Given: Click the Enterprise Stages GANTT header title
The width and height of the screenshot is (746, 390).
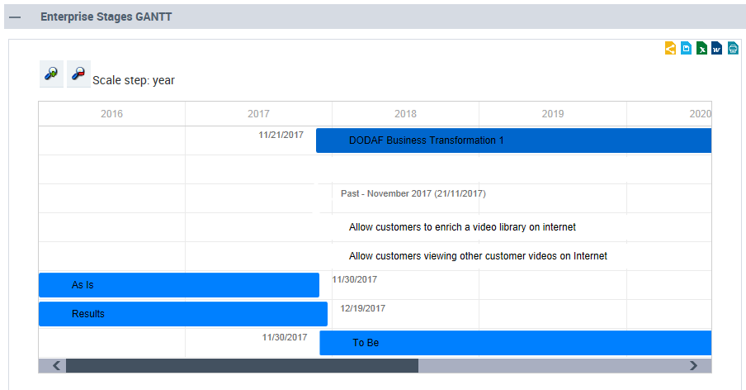Looking at the screenshot, I should tap(106, 17).
